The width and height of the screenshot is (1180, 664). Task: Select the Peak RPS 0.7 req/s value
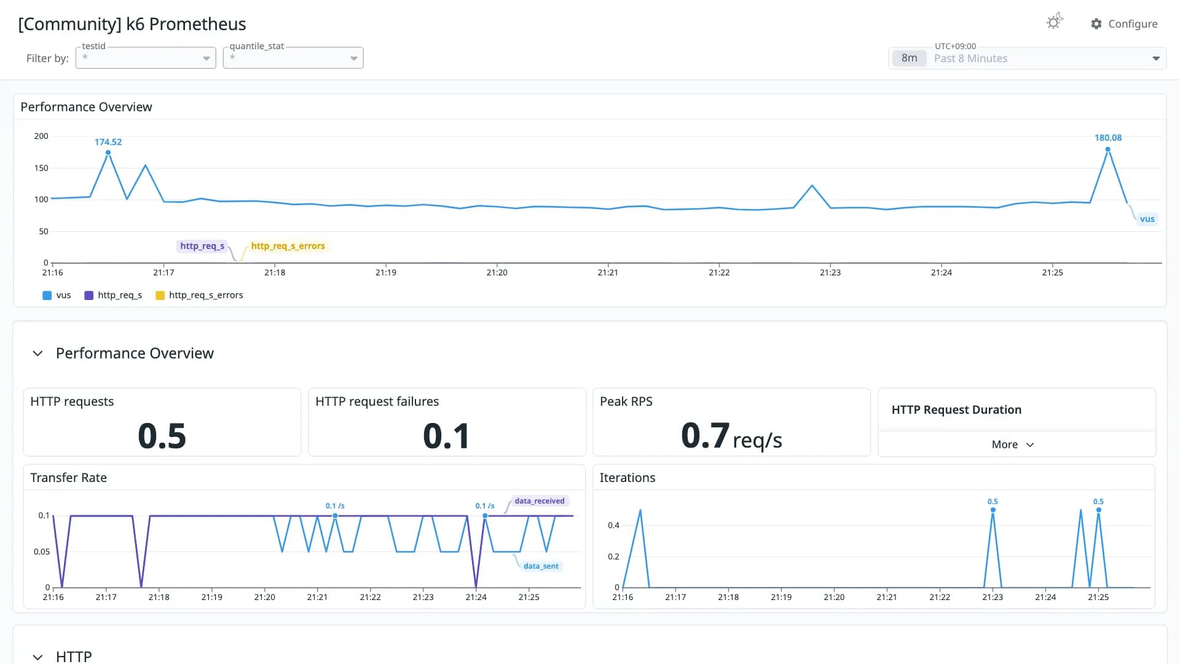[731, 437]
